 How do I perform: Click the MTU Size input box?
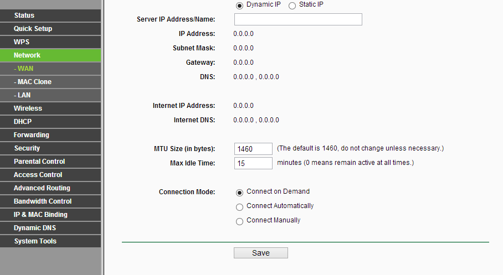(253, 149)
